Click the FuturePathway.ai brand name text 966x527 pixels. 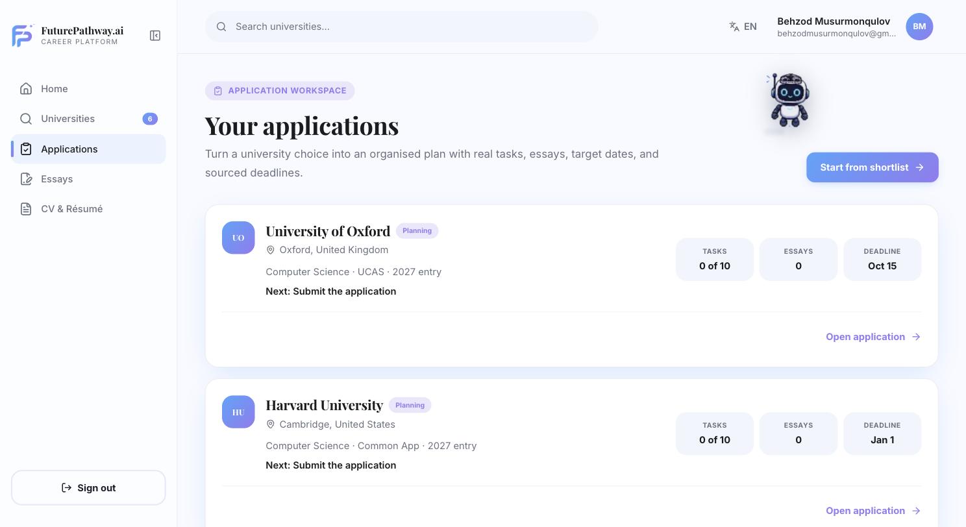(x=82, y=31)
